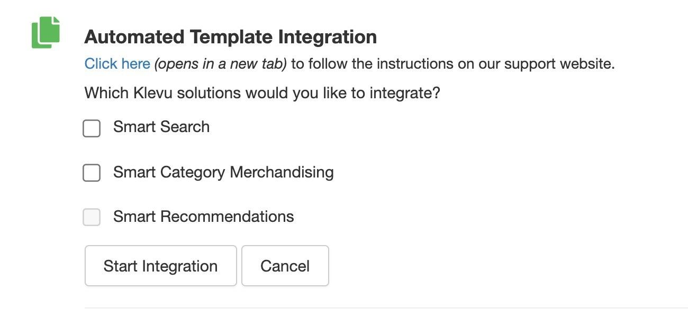
Task: Enable the Smart Search checkbox
Action: coord(92,128)
